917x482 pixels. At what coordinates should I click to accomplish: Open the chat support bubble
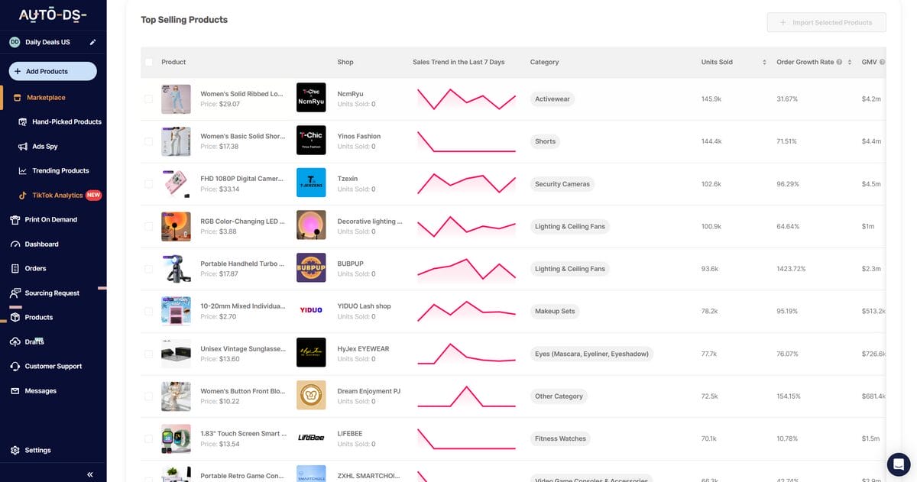[898, 464]
